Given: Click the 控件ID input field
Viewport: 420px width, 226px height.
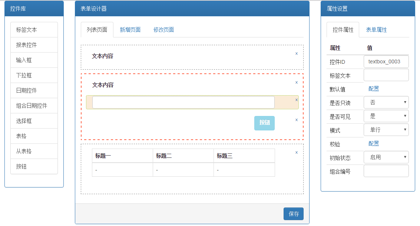Looking at the screenshot, I should [386, 62].
